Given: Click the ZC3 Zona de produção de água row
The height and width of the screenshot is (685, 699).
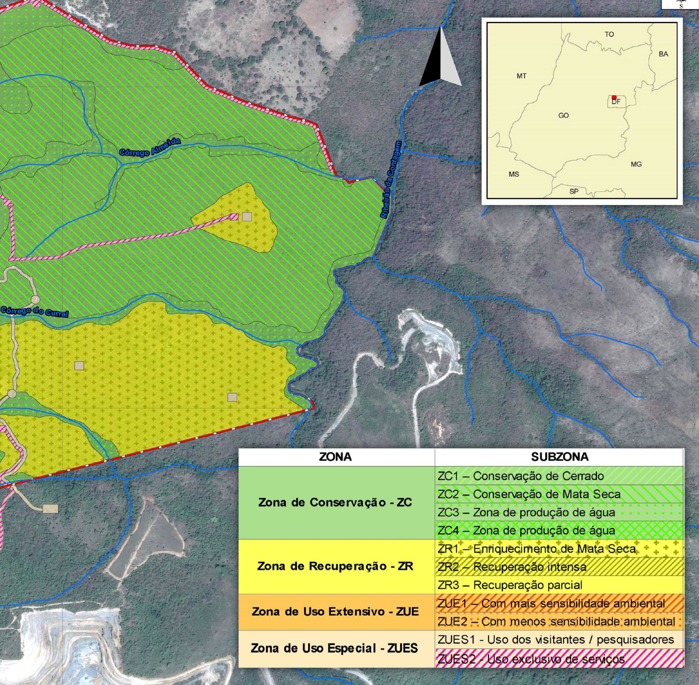Looking at the screenshot, I should [x=559, y=512].
